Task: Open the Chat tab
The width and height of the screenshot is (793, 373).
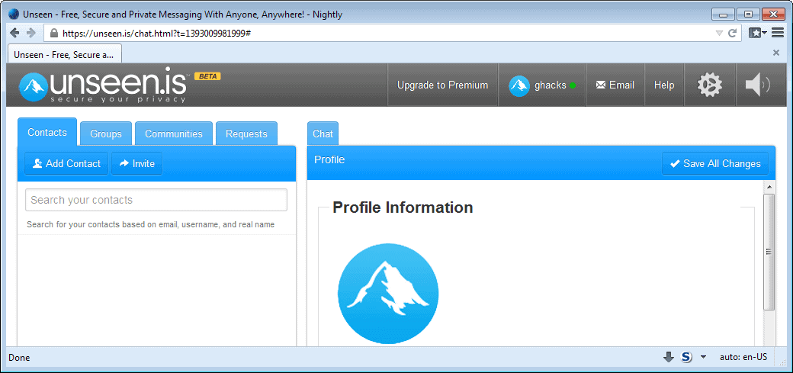Action: [323, 133]
